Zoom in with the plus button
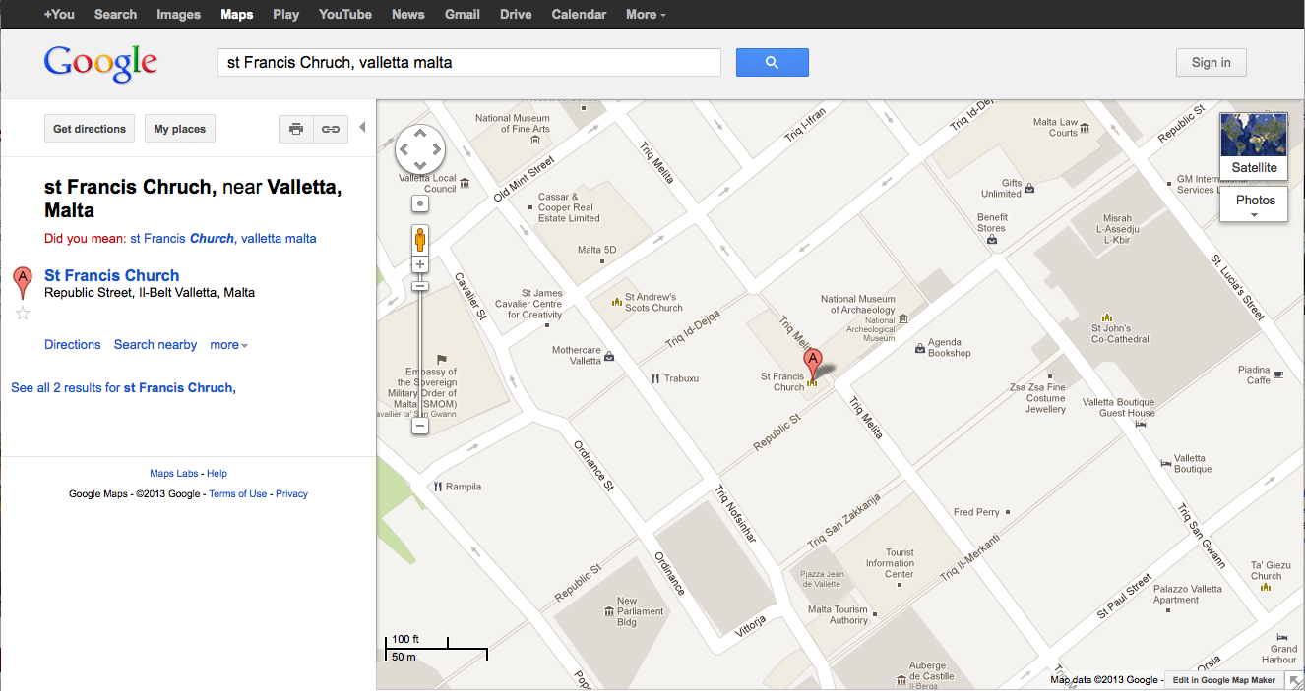The height and width of the screenshot is (691, 1305). pos(420,264)
